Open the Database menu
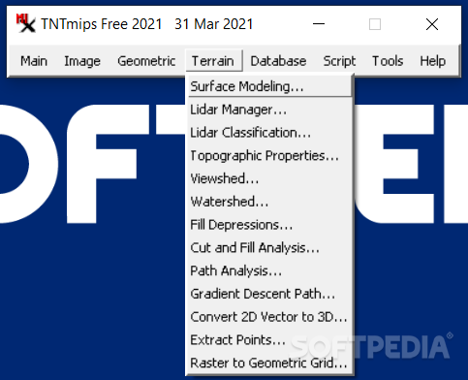Image resolution: width=468 pixels, height=380 pixels. pos(278,61)
